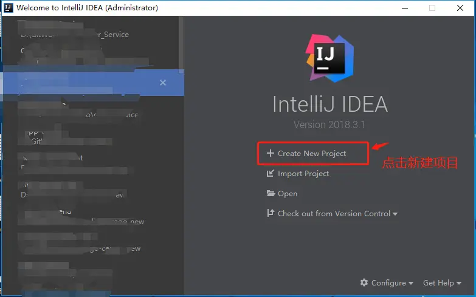Expand the Version Control dropdown arrow
This screenshot has height=297, width=476.
395,214
